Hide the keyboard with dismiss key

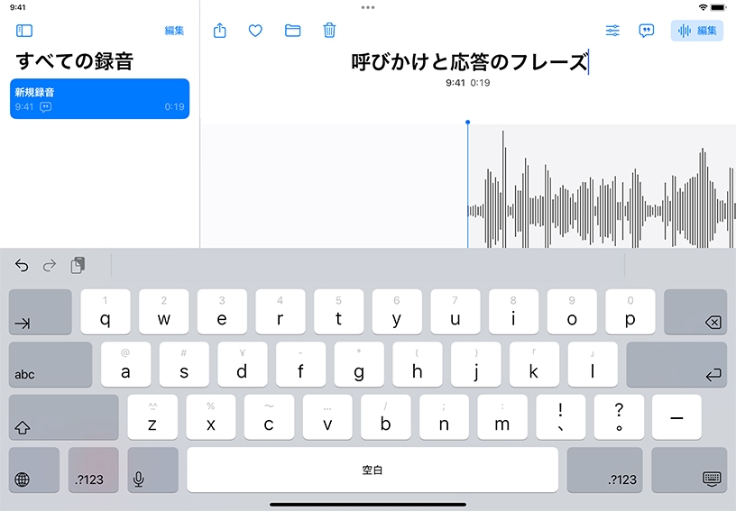click(711, 479)
